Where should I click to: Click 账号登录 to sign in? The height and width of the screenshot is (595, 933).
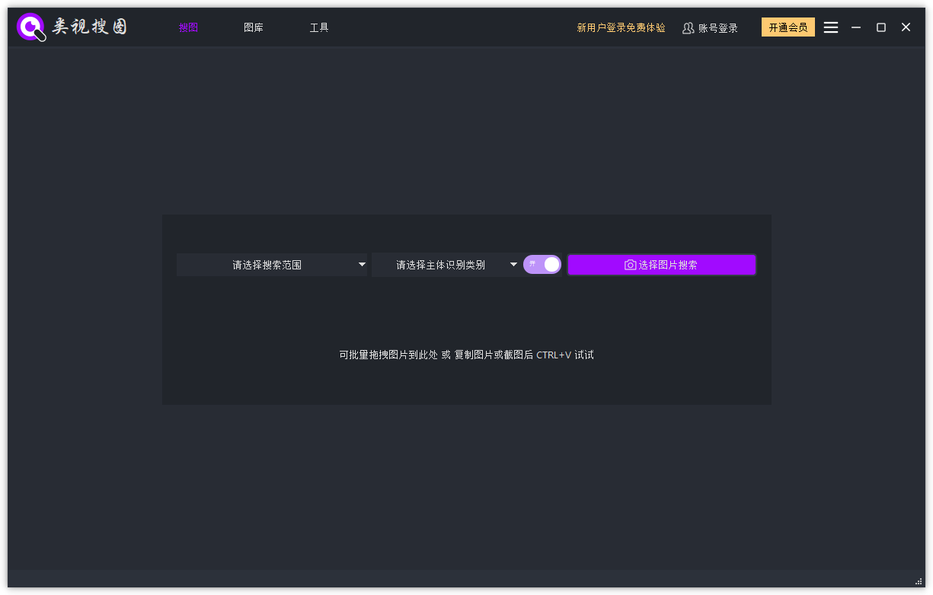[x=717, y=27]
